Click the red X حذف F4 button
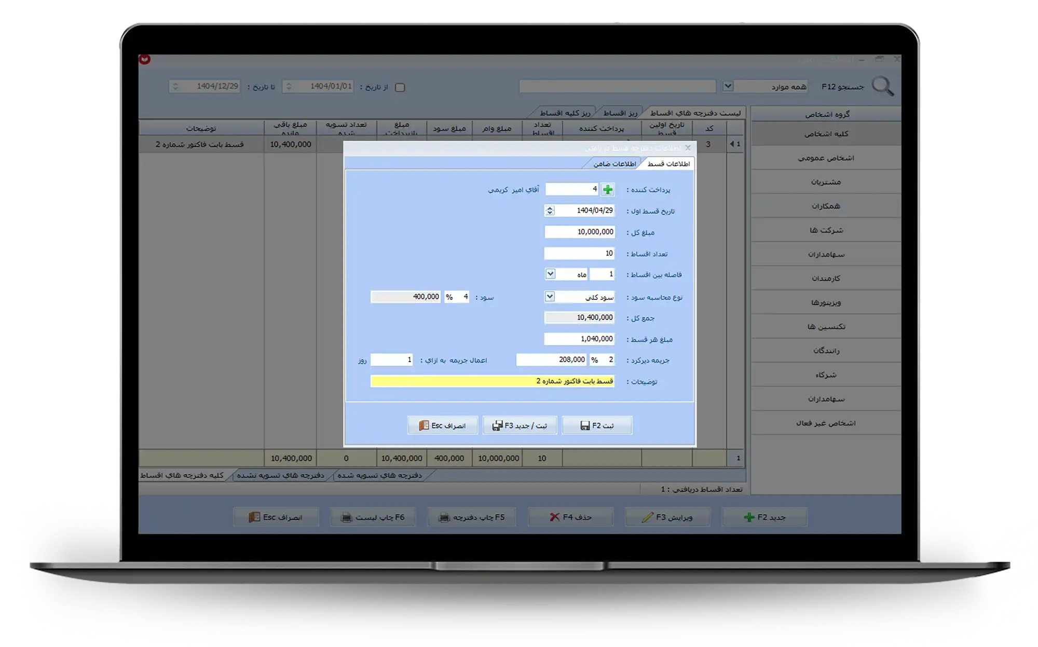The image size is (1038, 647). tap(570, 517)
